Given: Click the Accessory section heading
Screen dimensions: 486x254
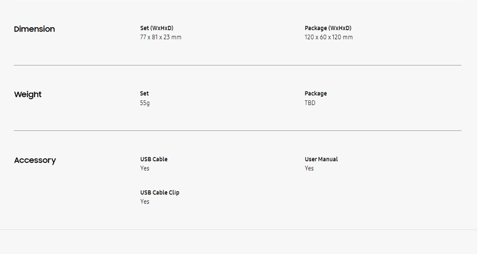Looking at the screenshot, I should coord(35,160).
